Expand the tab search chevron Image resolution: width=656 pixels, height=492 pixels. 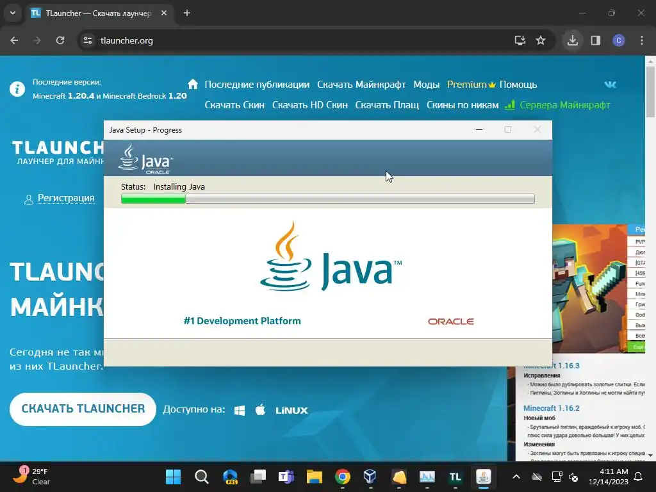pyautogui.click(x=13, y=13)
